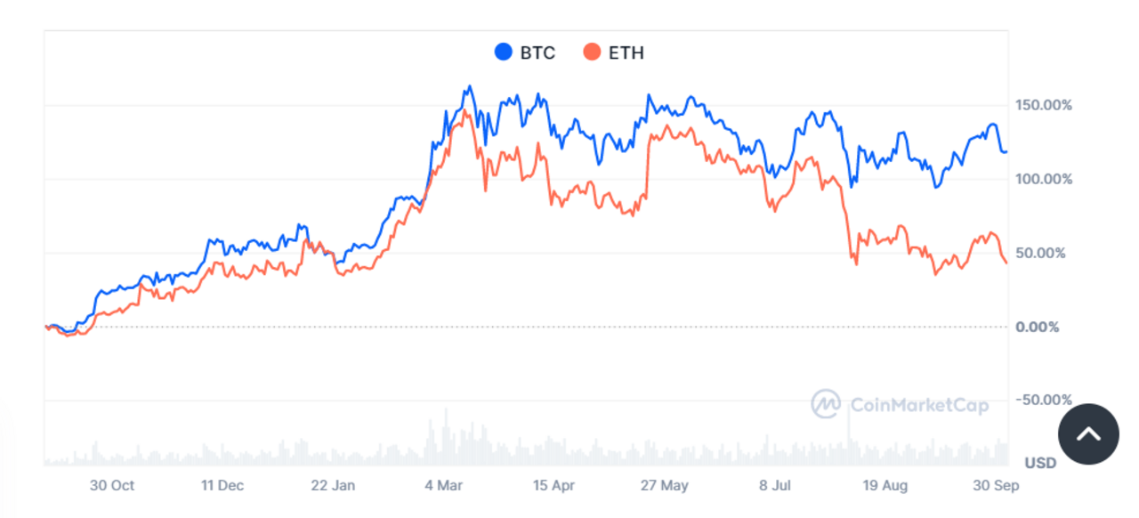Screen dimensions: 1139x518
Task: Toggle the orange ETH legend dot
Action: pyautogui.click(x=592, y=53)
